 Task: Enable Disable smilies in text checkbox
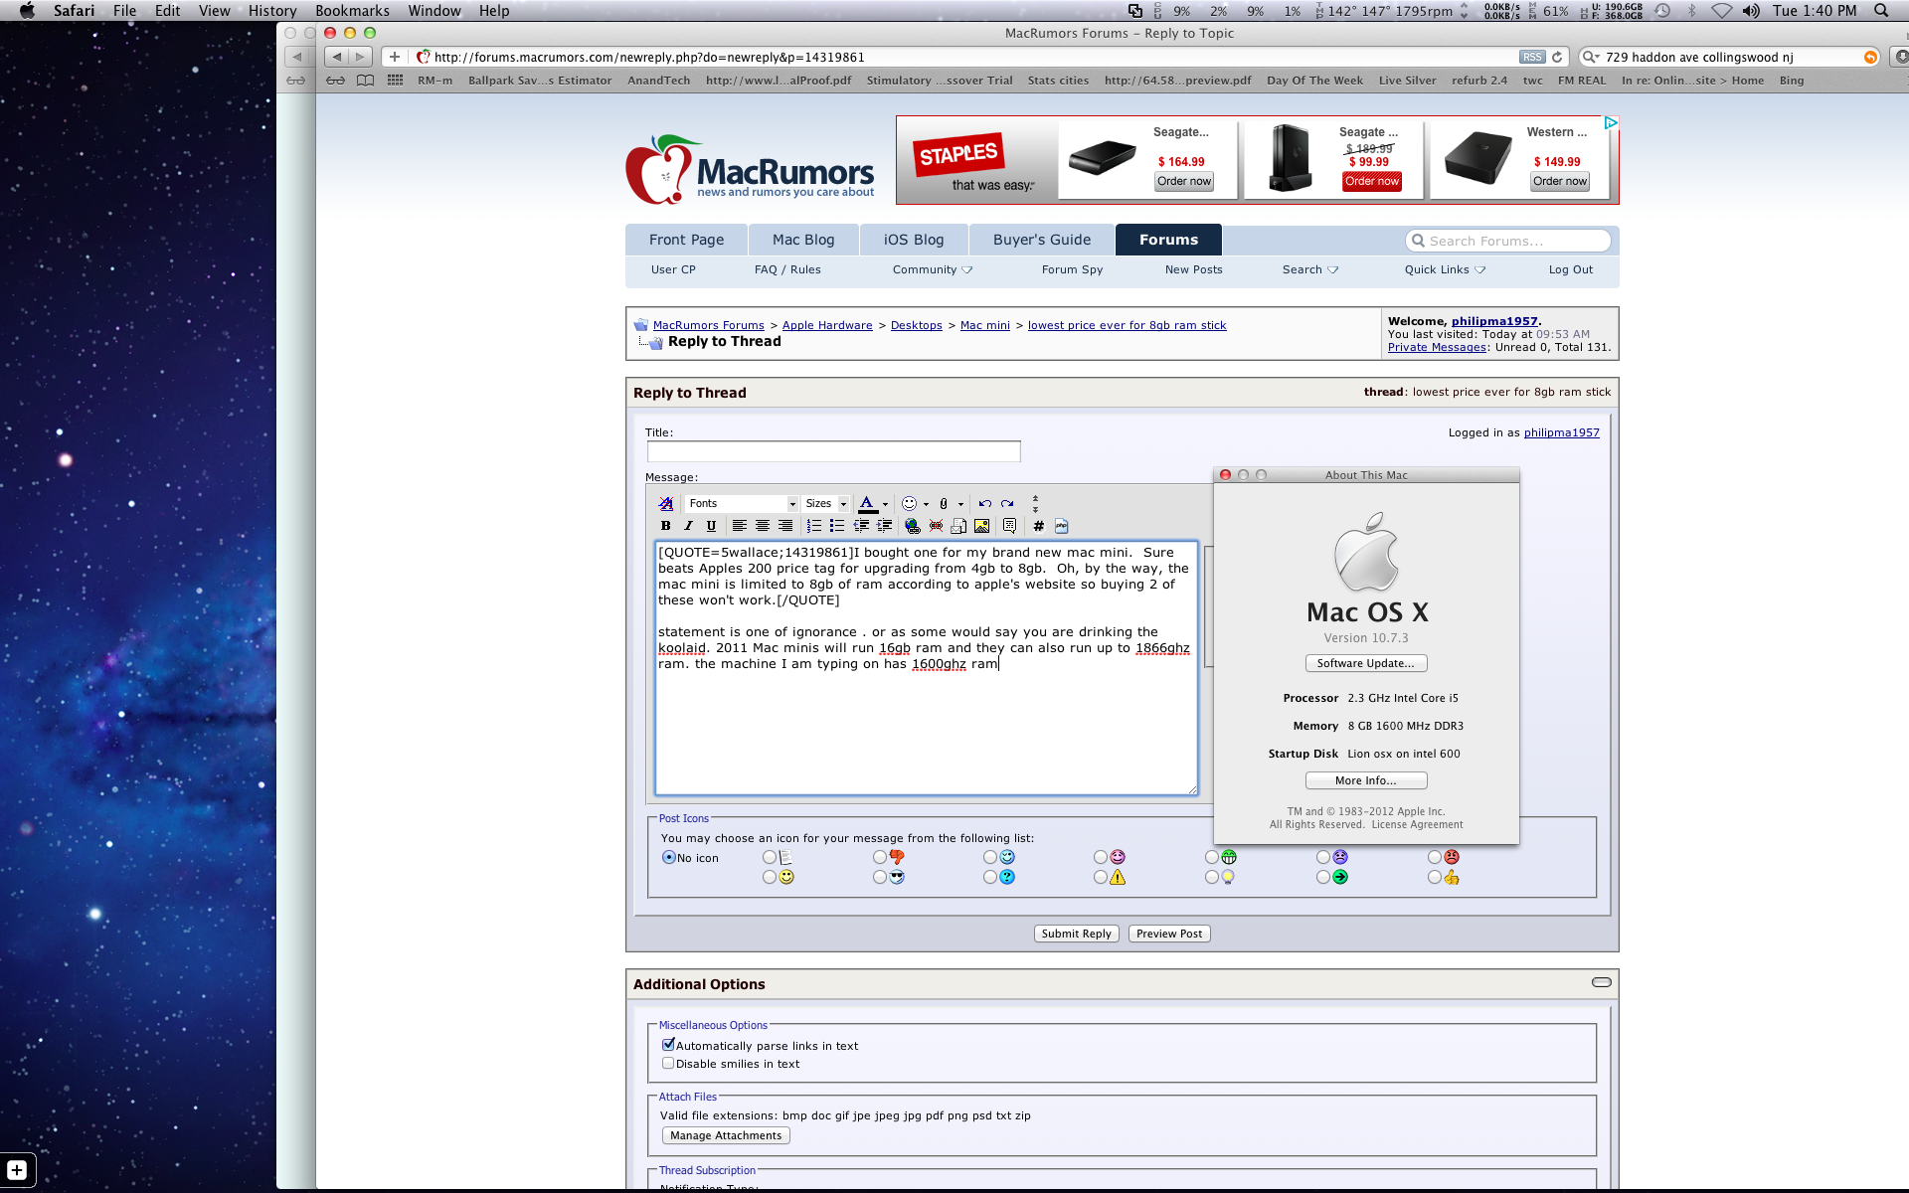click(x=668, y=1063)
